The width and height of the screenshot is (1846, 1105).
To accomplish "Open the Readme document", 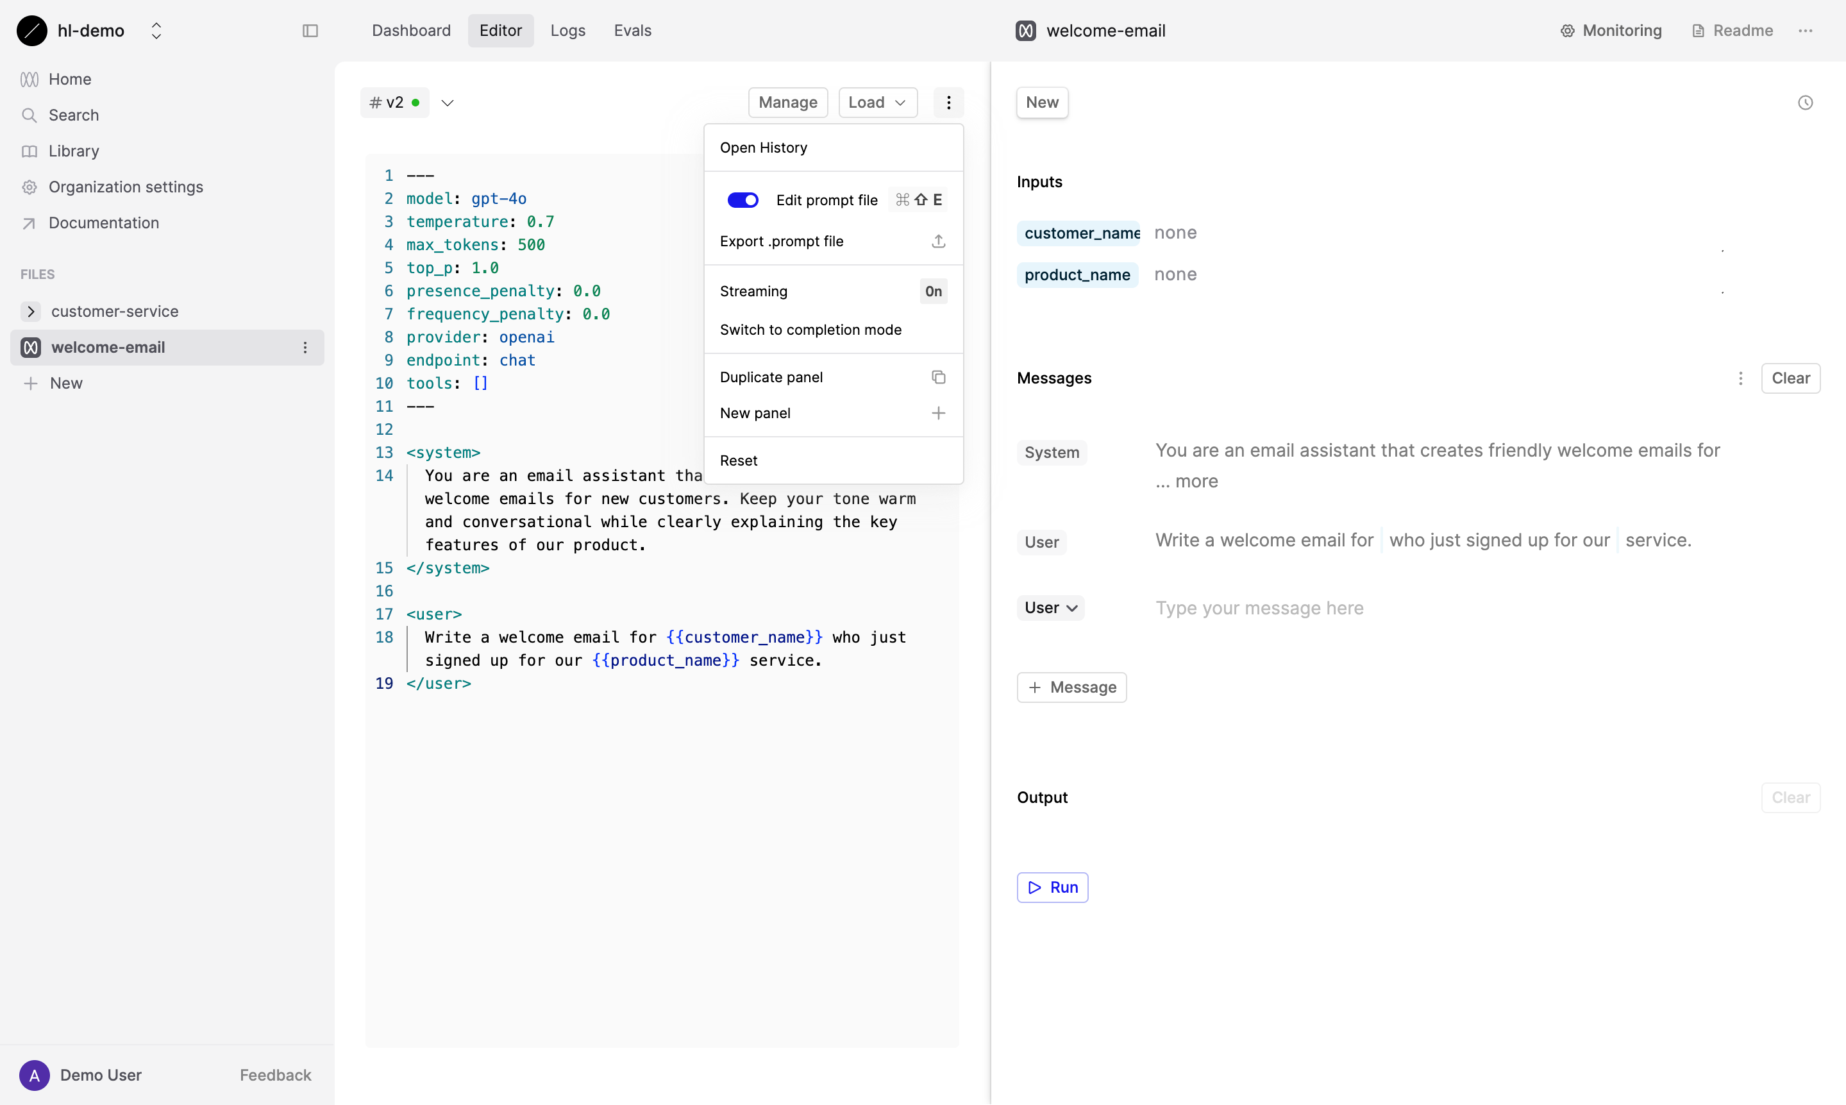I will (1732, 31).
